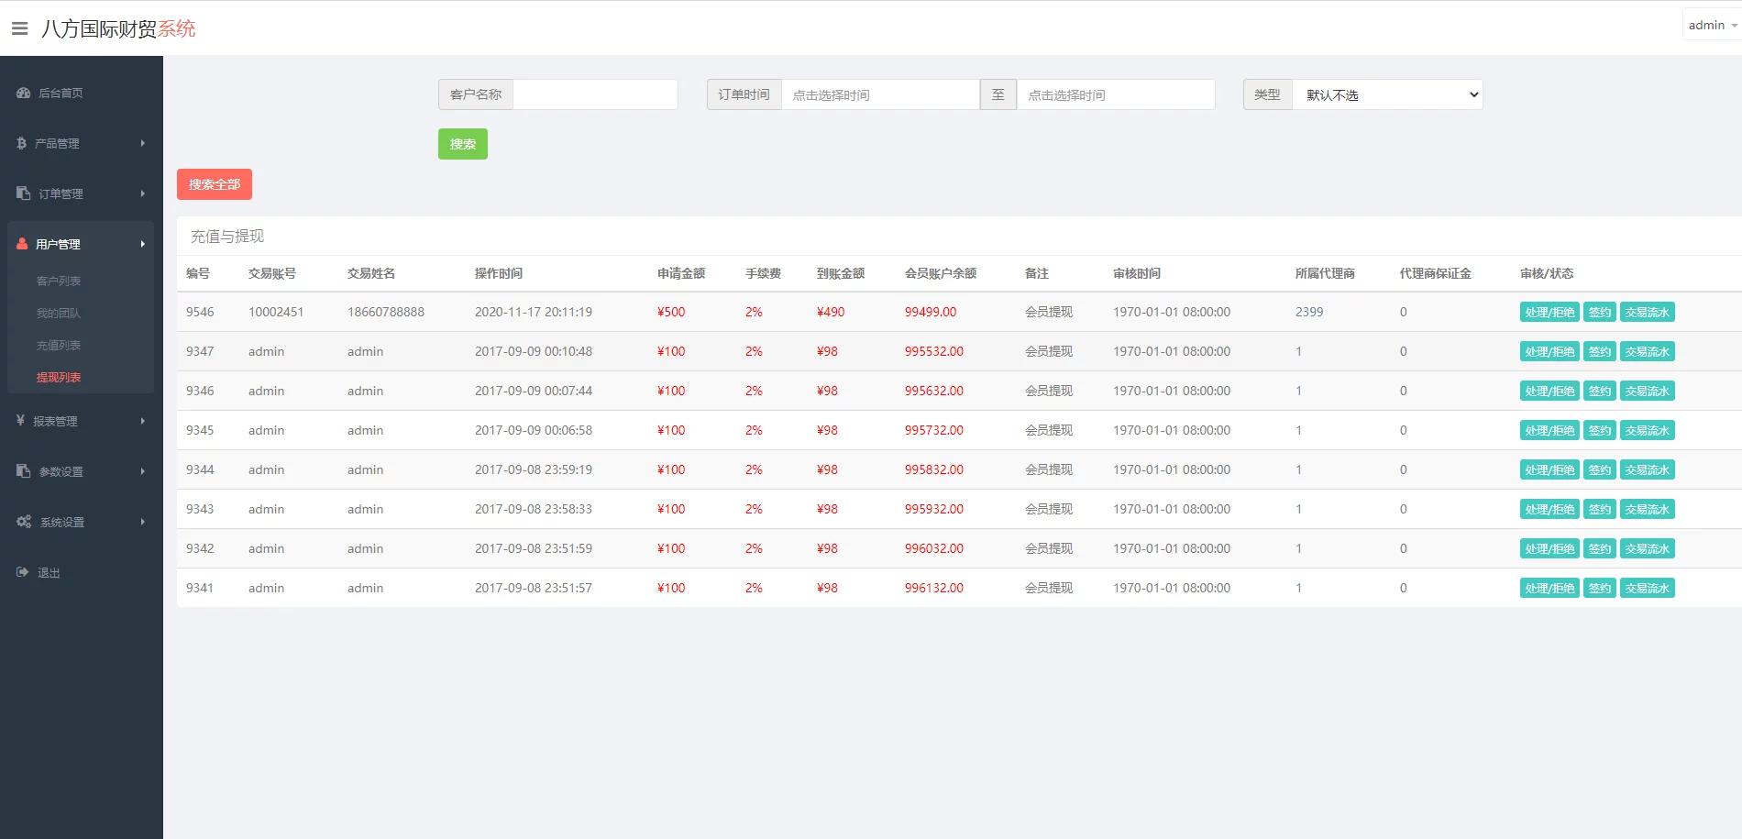Viewport: 1742px width, 839px height.
Task: Click the logout icon beside 退出
Action: pos(23,572)
